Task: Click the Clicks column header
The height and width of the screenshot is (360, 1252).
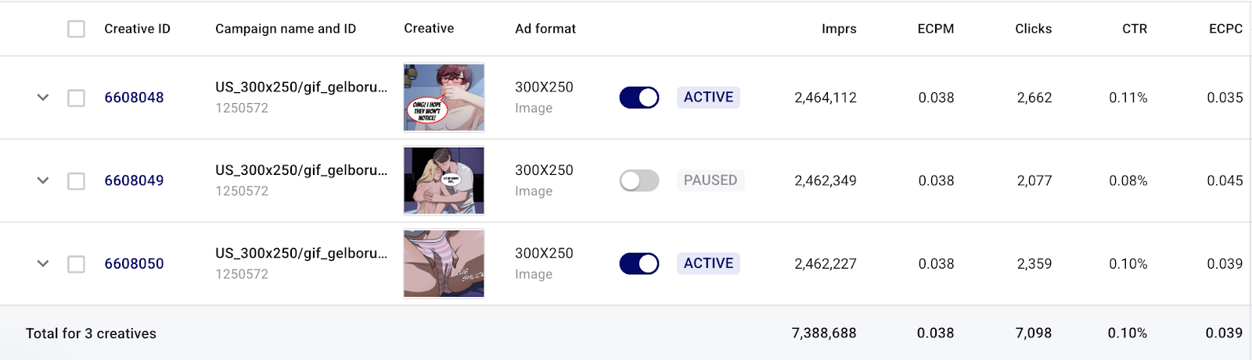Action: (1033, 29)
